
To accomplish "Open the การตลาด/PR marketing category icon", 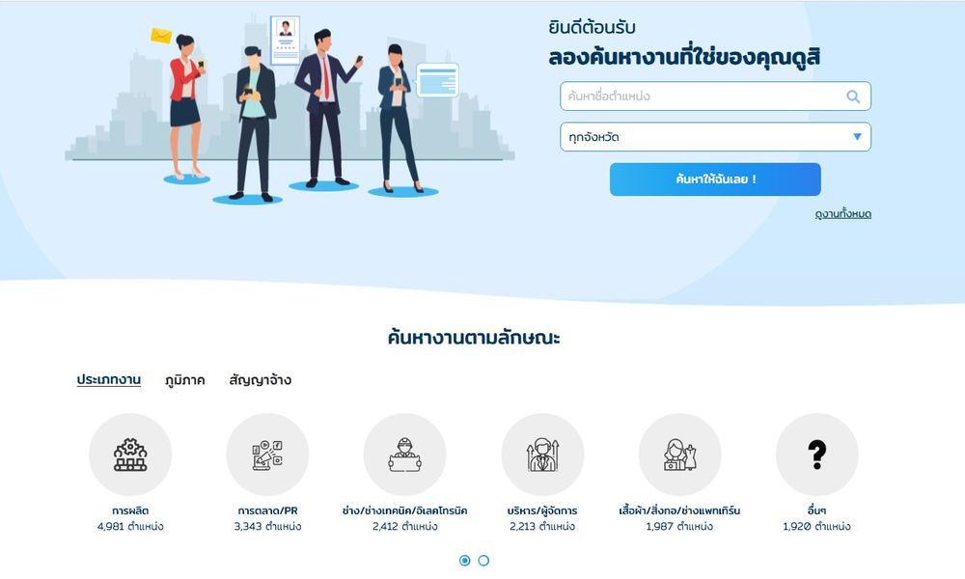I will click(267, 455).
